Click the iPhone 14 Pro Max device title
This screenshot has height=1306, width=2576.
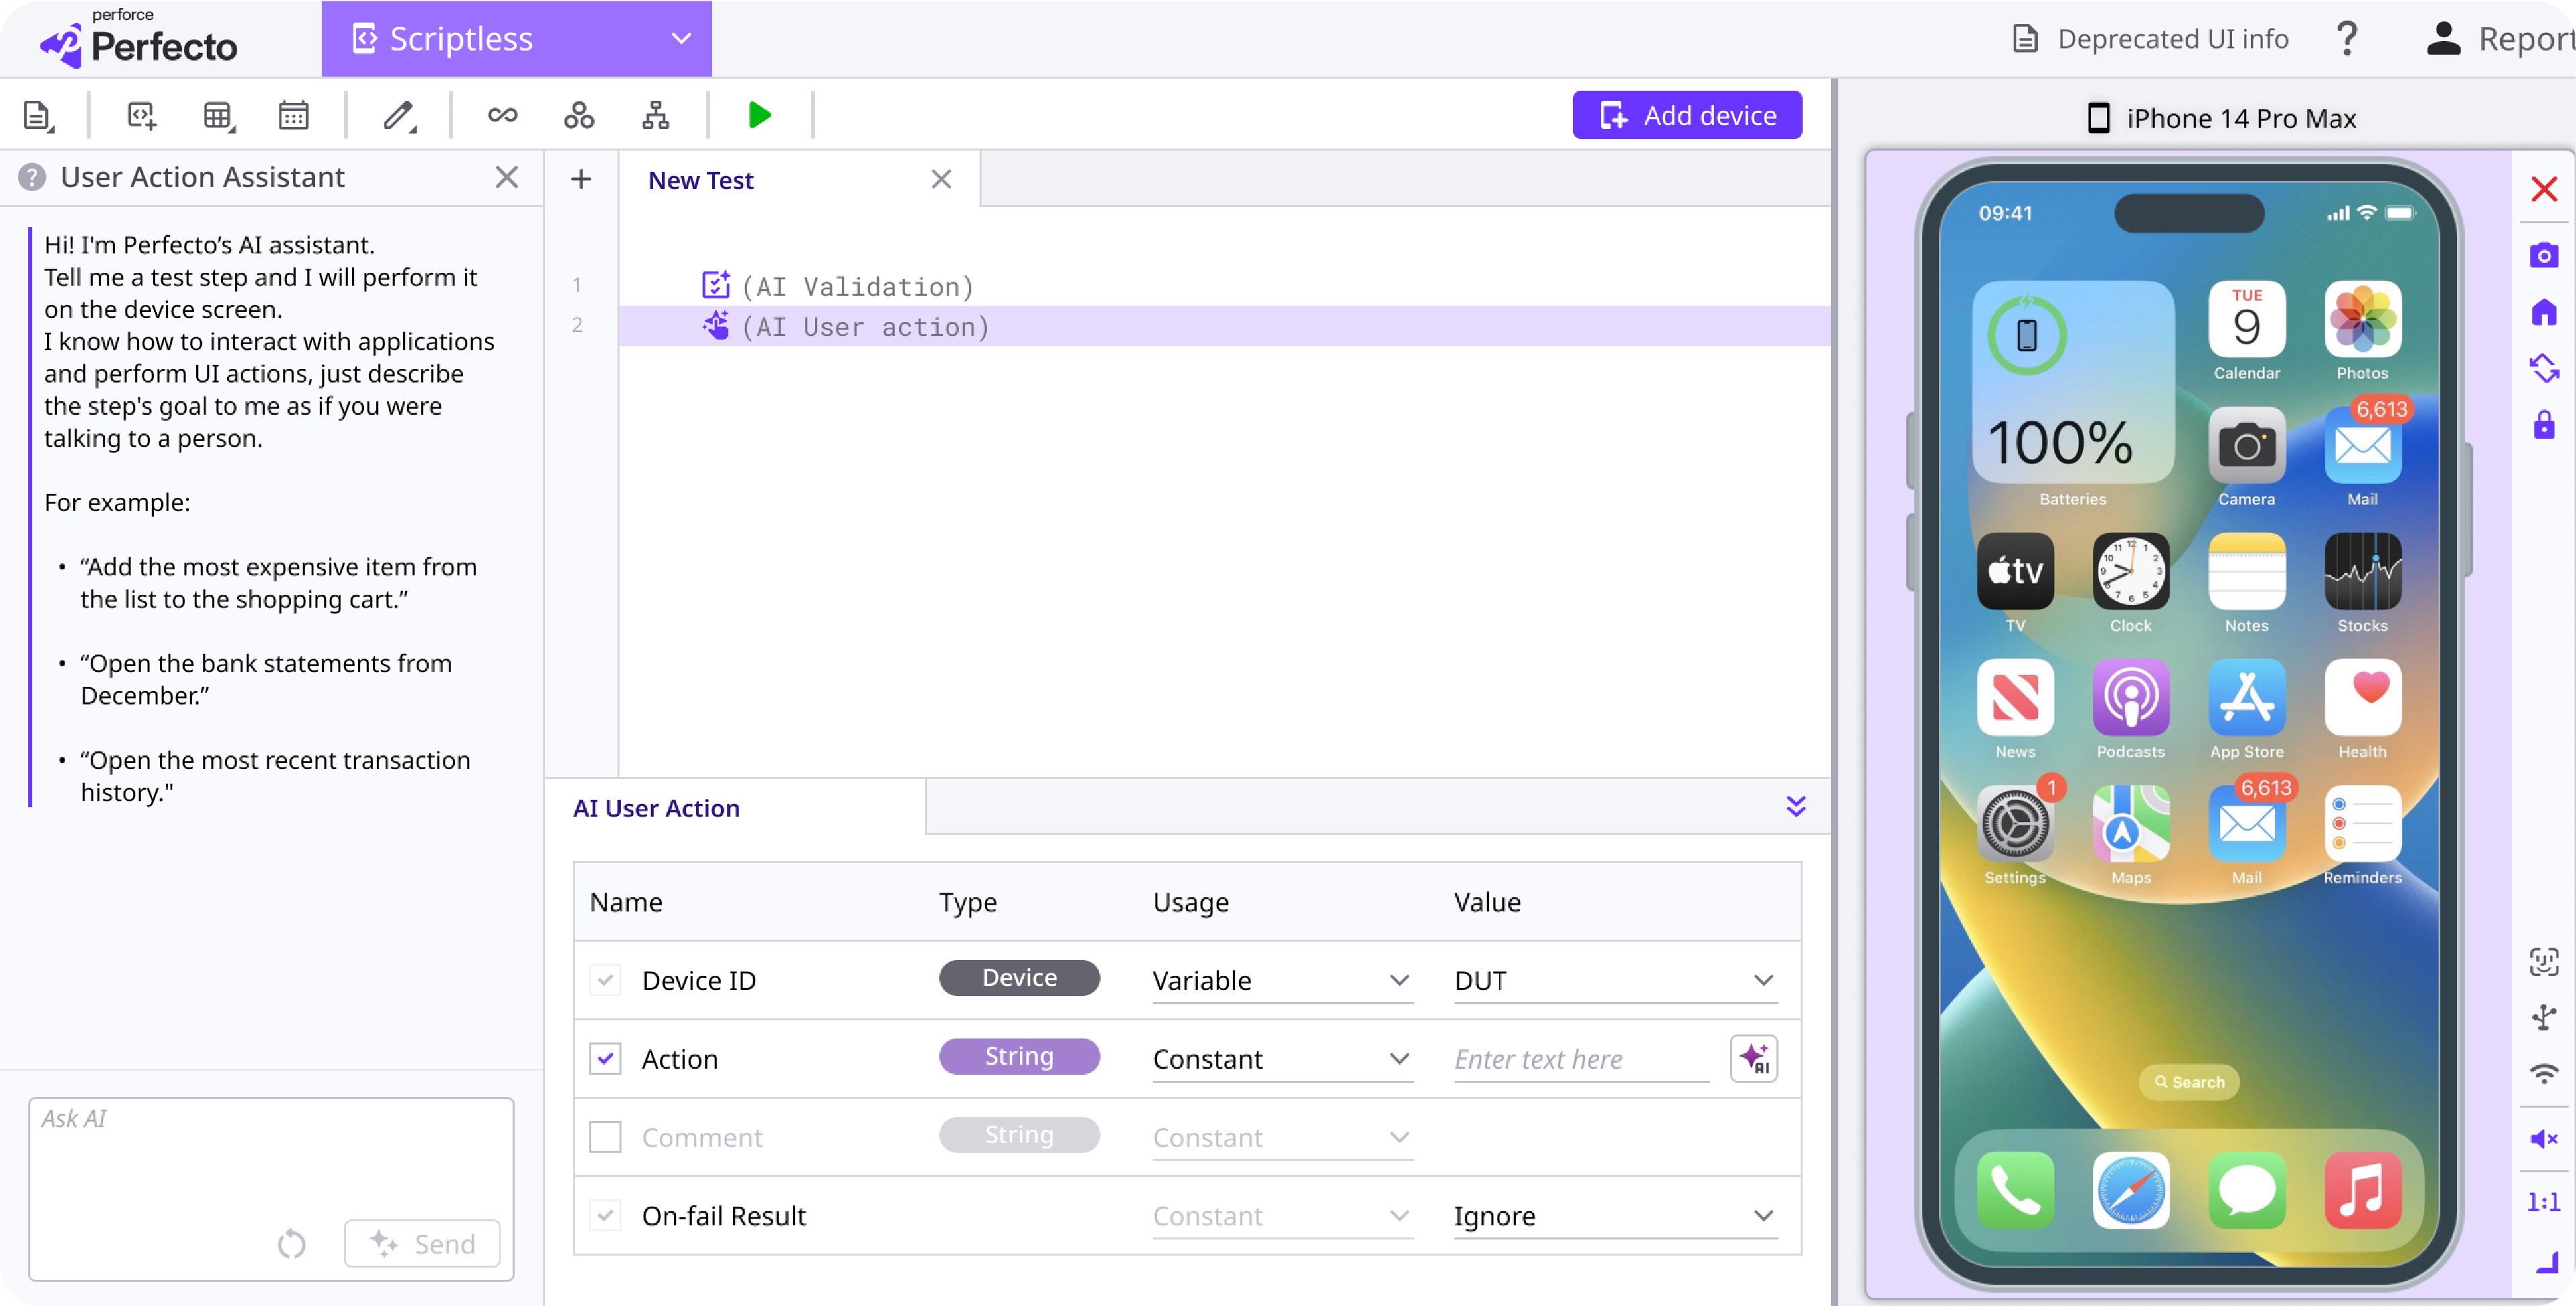pyautogui.click(x=2221, y=118)
